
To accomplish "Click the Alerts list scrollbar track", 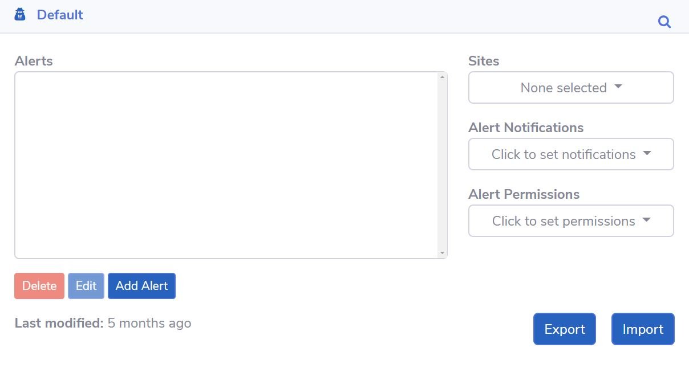I will point(442,165).
